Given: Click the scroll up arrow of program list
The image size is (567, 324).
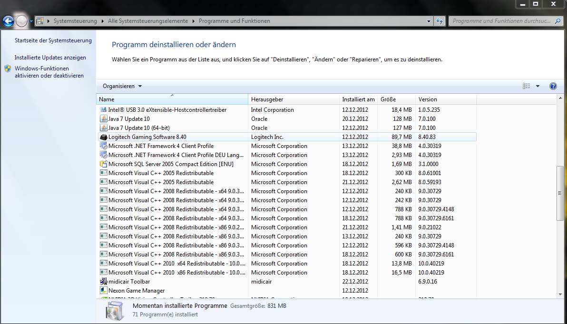Looking at the screenshot, I should click(x=560, y=98).
